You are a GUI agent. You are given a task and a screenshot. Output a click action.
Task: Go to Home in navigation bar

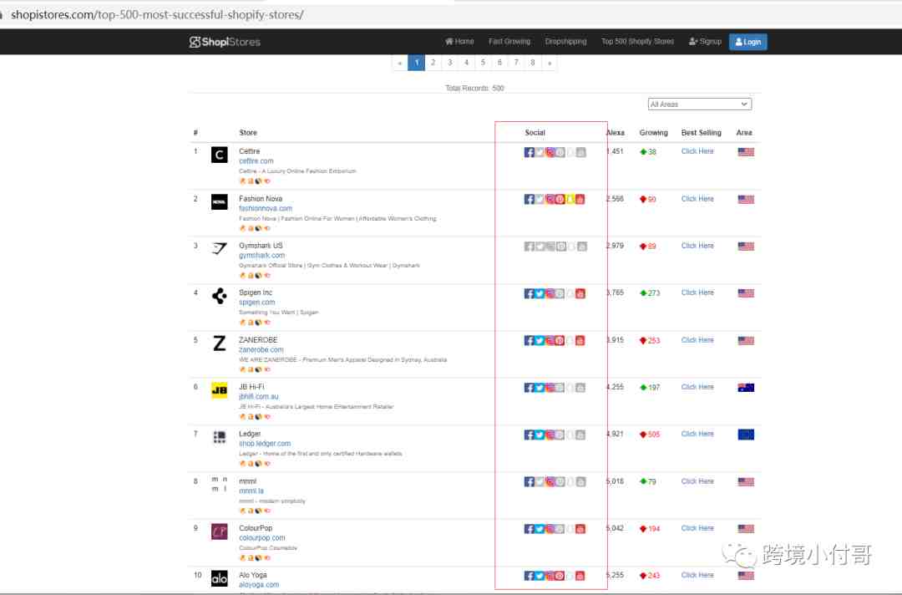[x=459, y=42]
